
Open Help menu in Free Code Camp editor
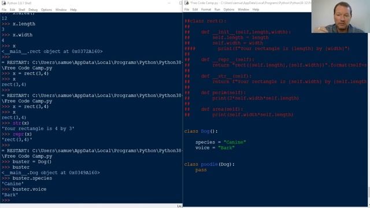click(x=256, y=9)
